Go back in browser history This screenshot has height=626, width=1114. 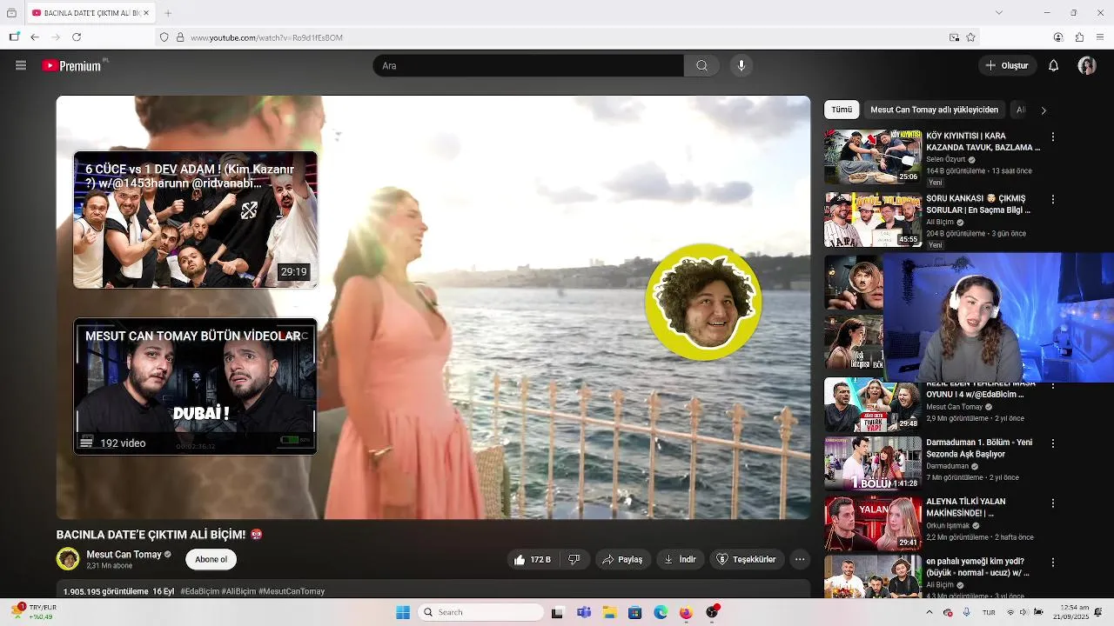coord(35,37)
